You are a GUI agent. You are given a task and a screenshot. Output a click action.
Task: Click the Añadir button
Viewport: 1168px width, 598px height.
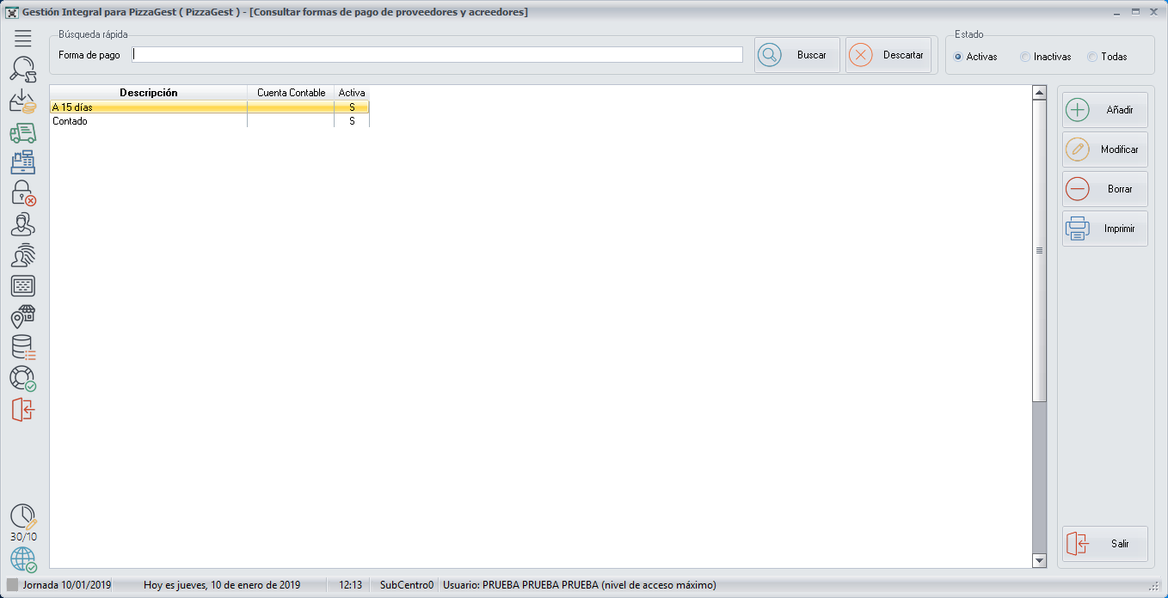pos(1104,110)
